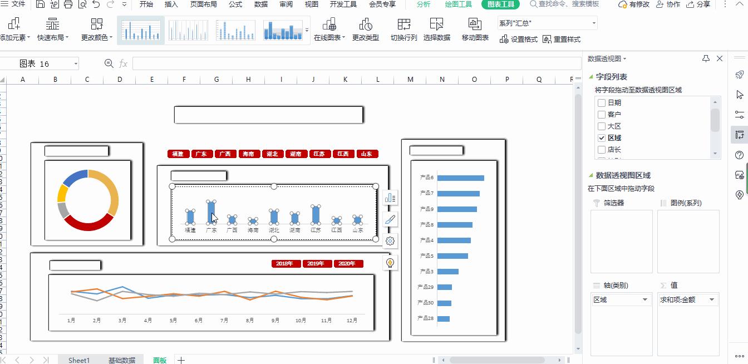Open the quick access customize dropdown arrow

[124, 4]
